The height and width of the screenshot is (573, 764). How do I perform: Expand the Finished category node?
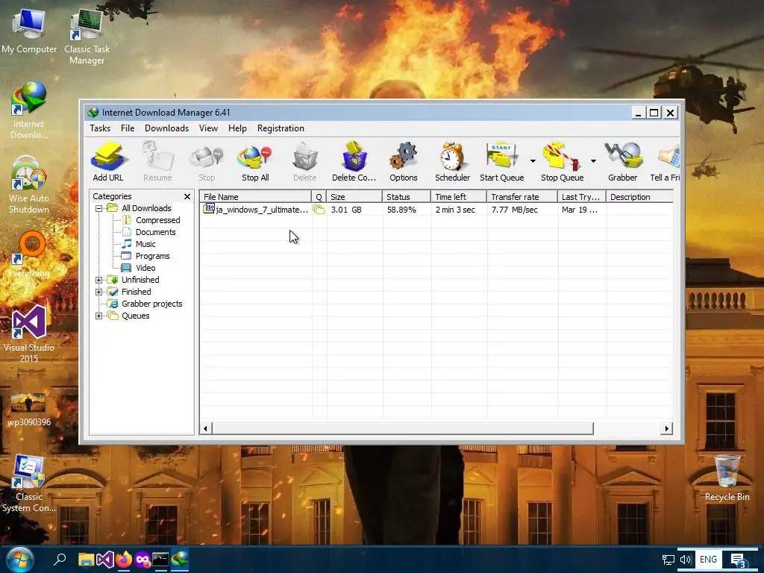99,292
